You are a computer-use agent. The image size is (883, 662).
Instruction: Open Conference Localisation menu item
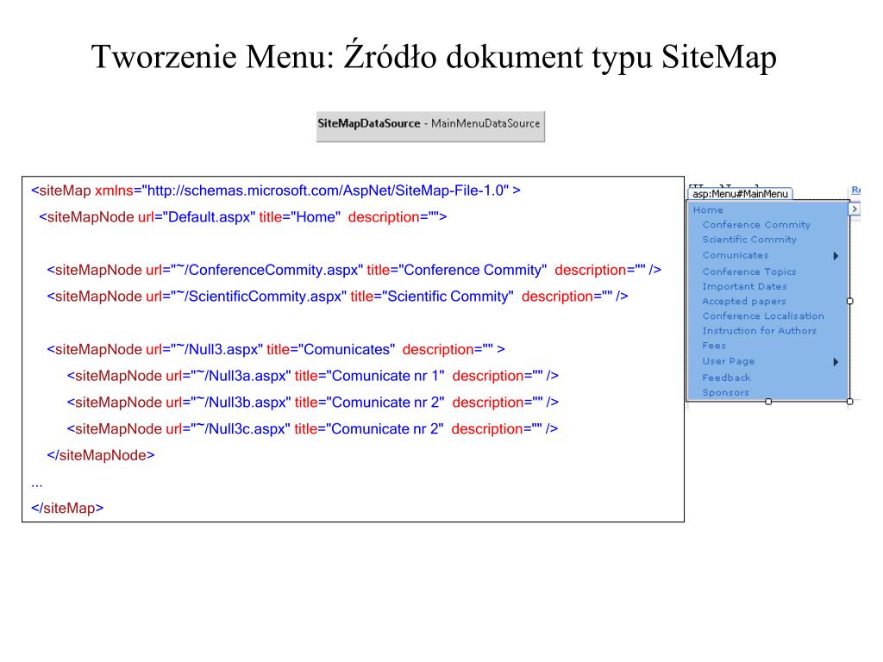[763, 315]
